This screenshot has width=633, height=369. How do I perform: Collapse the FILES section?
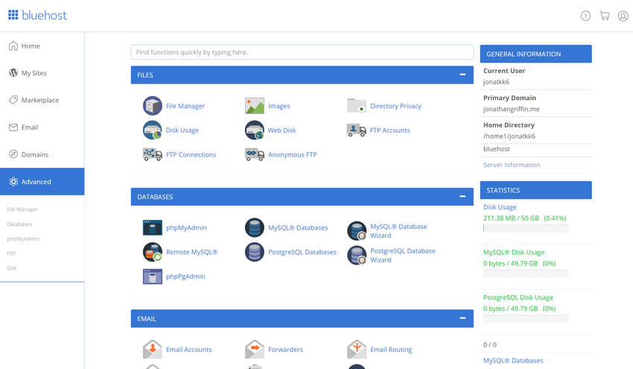pyautogui.click(x=462, y=75)
